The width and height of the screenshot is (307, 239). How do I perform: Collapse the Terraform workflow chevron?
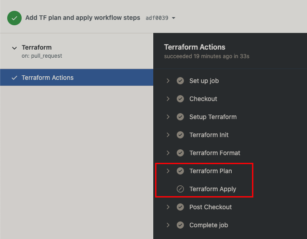14,48
